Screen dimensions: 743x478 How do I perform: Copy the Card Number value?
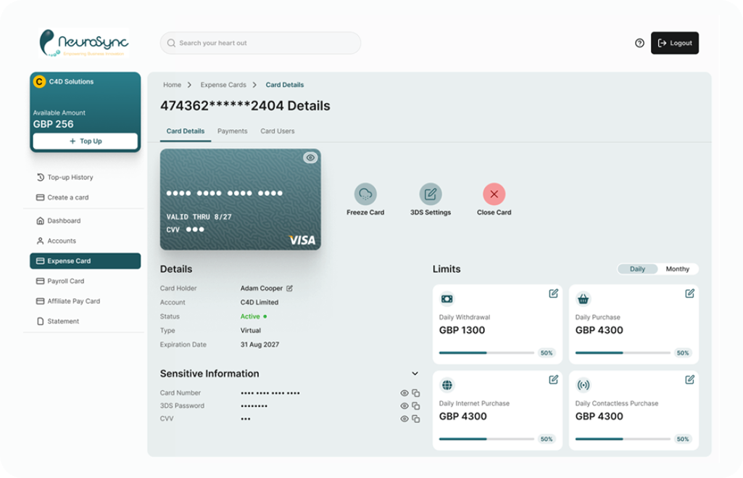coord(415,393)
